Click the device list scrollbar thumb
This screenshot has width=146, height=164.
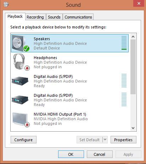[x=133, y=67]
